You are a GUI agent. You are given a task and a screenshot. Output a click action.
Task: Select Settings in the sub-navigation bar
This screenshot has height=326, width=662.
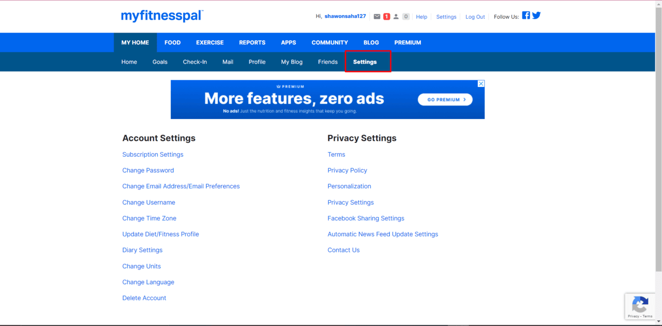[x=365, y=62]
